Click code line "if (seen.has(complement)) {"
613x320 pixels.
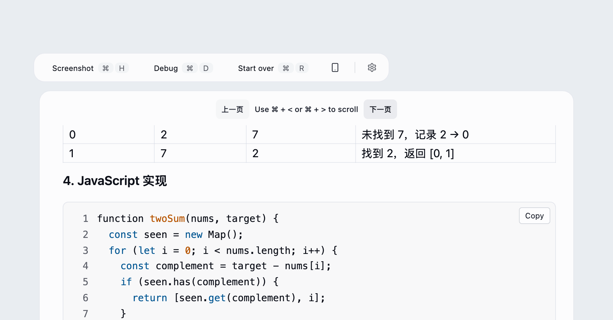(200, 282)
